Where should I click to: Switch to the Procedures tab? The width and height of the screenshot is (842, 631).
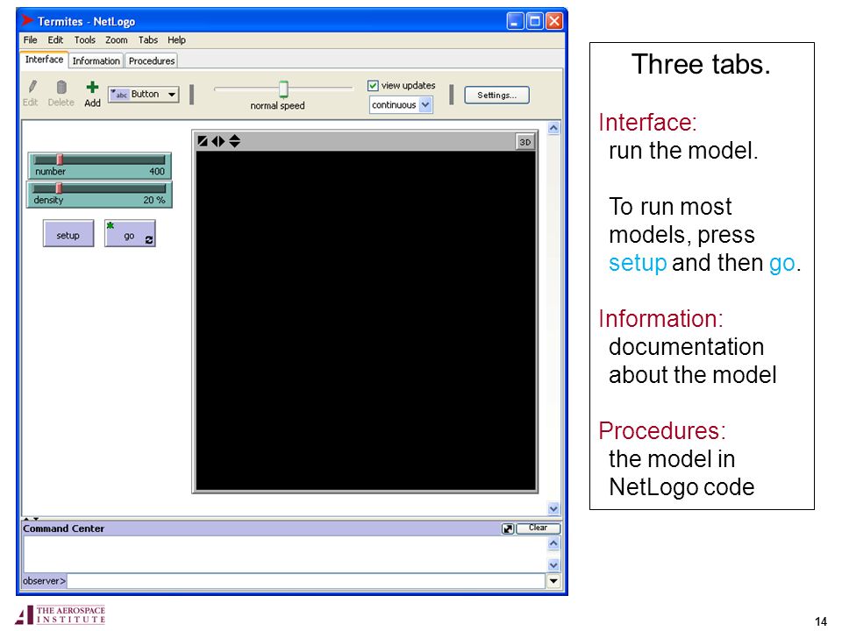coord(152,60)
